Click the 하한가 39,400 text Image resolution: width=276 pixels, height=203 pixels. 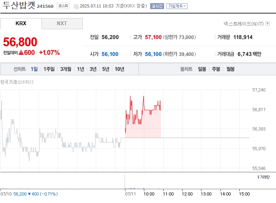click(179, 54)
